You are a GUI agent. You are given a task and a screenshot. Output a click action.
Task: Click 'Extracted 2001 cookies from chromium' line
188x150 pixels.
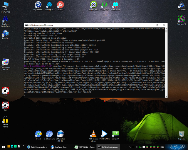click(x=45, y=38)
